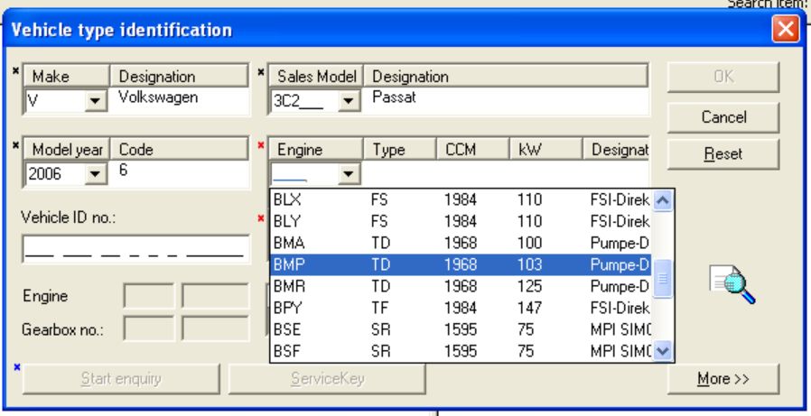The height and width of the screenshot is (416, 811).
Task: Click the 1595 CCM value of BSE
Action: click(461, 329)
